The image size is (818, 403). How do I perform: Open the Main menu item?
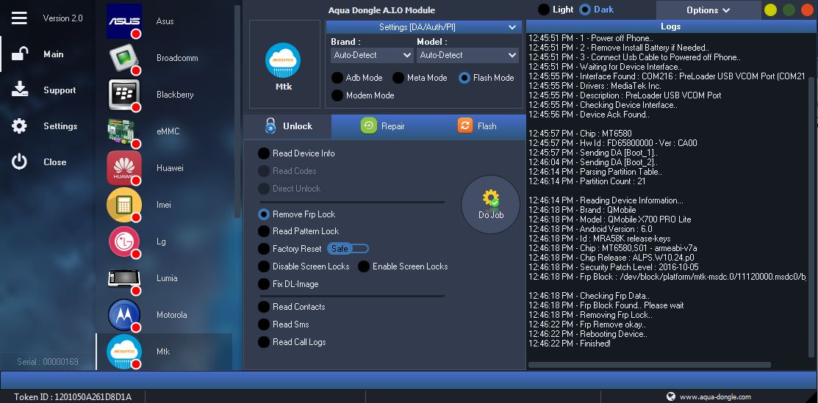pyautogui.click(x=54, y=54)
